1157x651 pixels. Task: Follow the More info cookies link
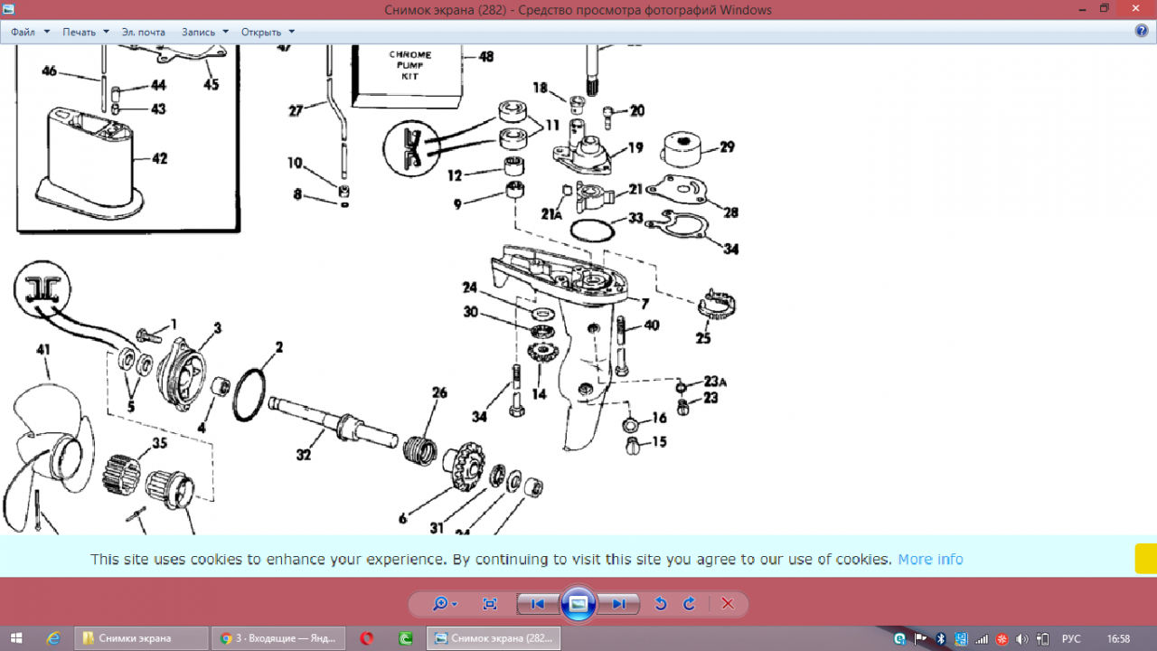click(x=930, y=559)
